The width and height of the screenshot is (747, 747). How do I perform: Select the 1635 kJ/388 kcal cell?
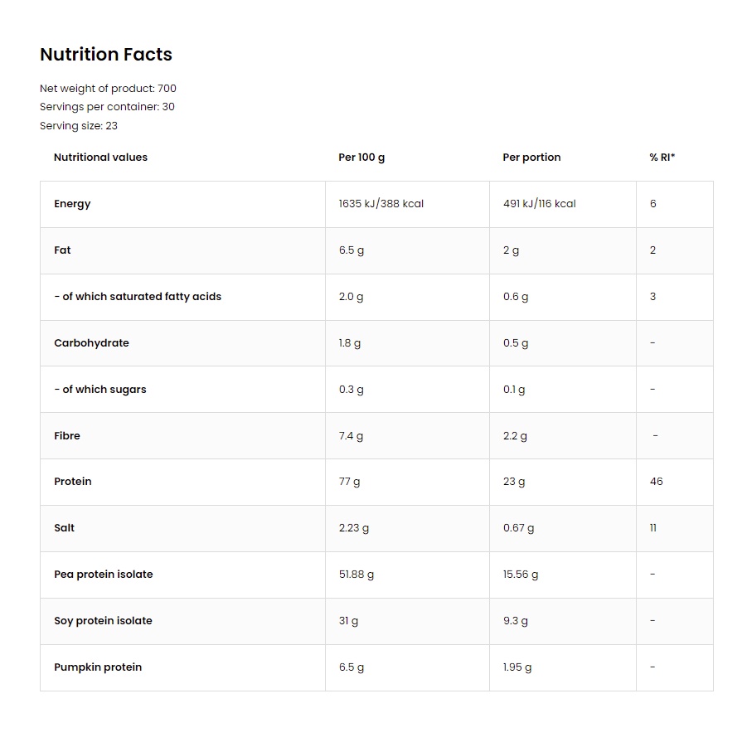tap(381, 204)
